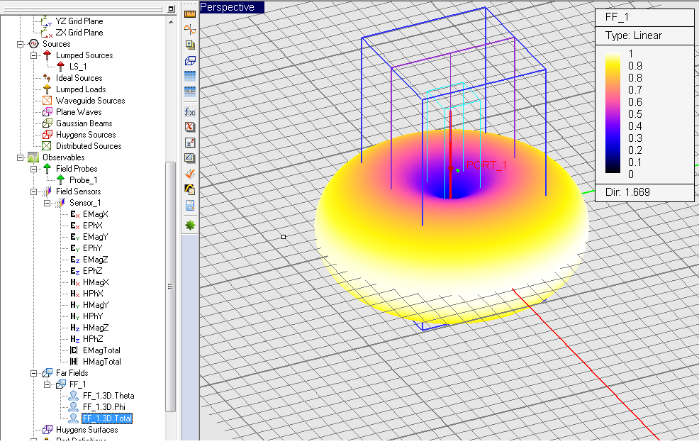The height and width of the screenshot is (444, 699).
Task: Collapse the Far Fields tree node
Action: (x=33, y=373)
